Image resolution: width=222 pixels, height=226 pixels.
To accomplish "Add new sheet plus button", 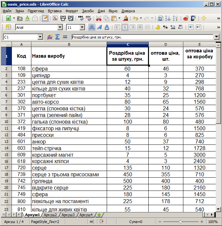I will [99, 215].
